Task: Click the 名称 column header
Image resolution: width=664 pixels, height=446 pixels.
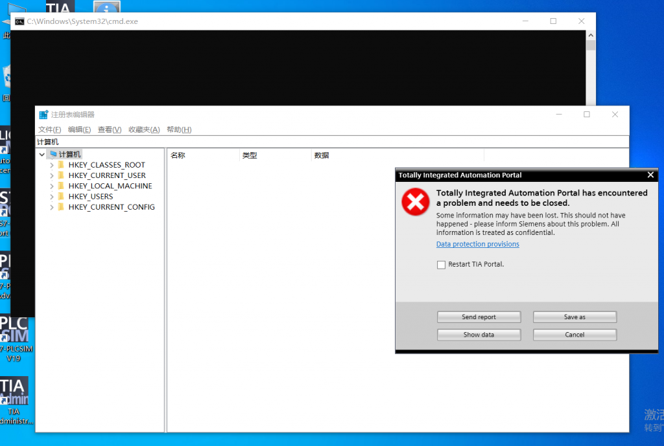Action: point(203,155)
